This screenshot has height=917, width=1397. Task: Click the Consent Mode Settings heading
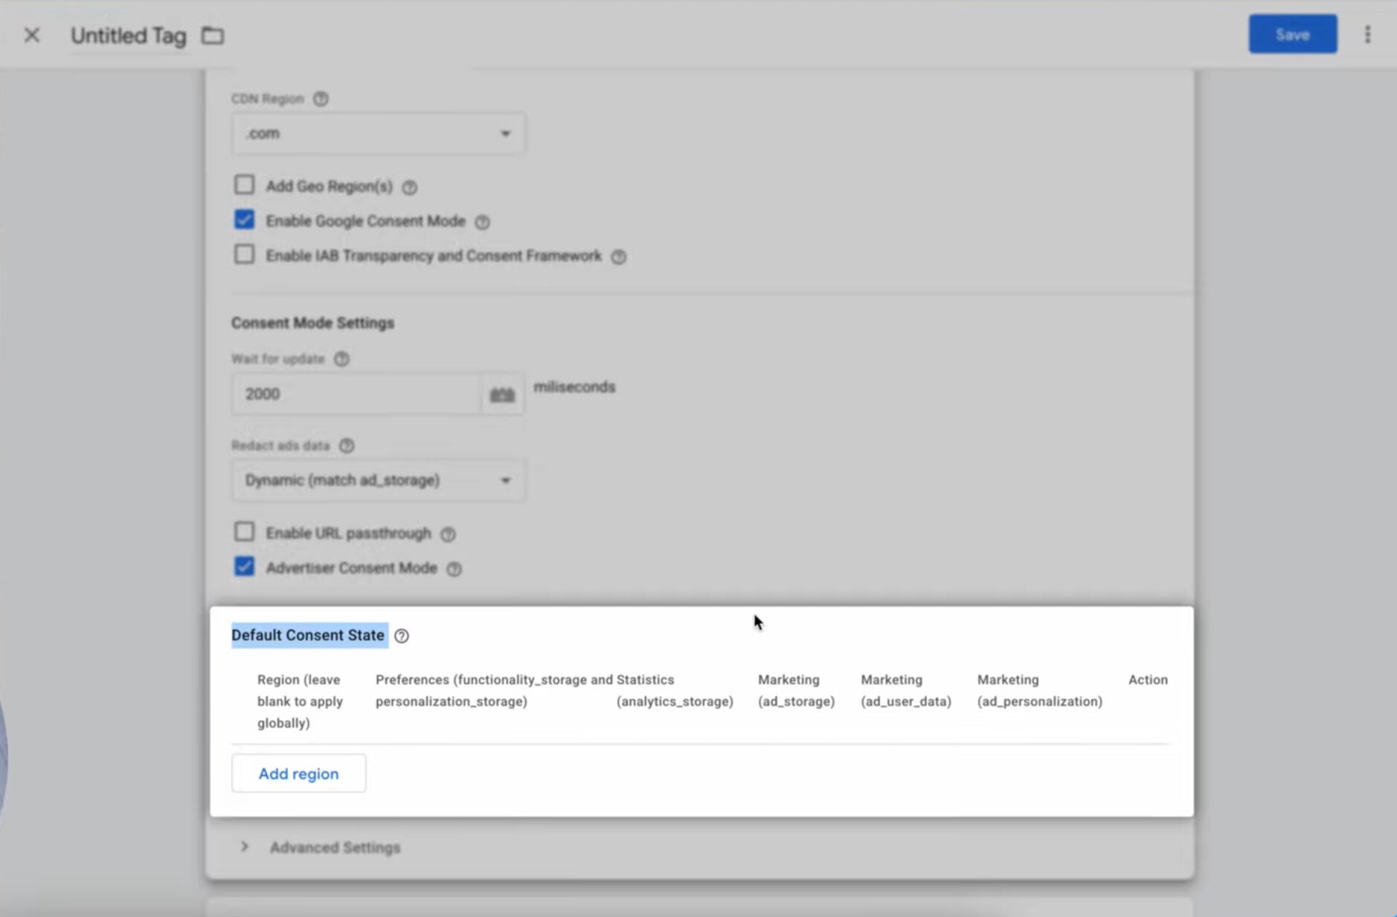(312, 323)
